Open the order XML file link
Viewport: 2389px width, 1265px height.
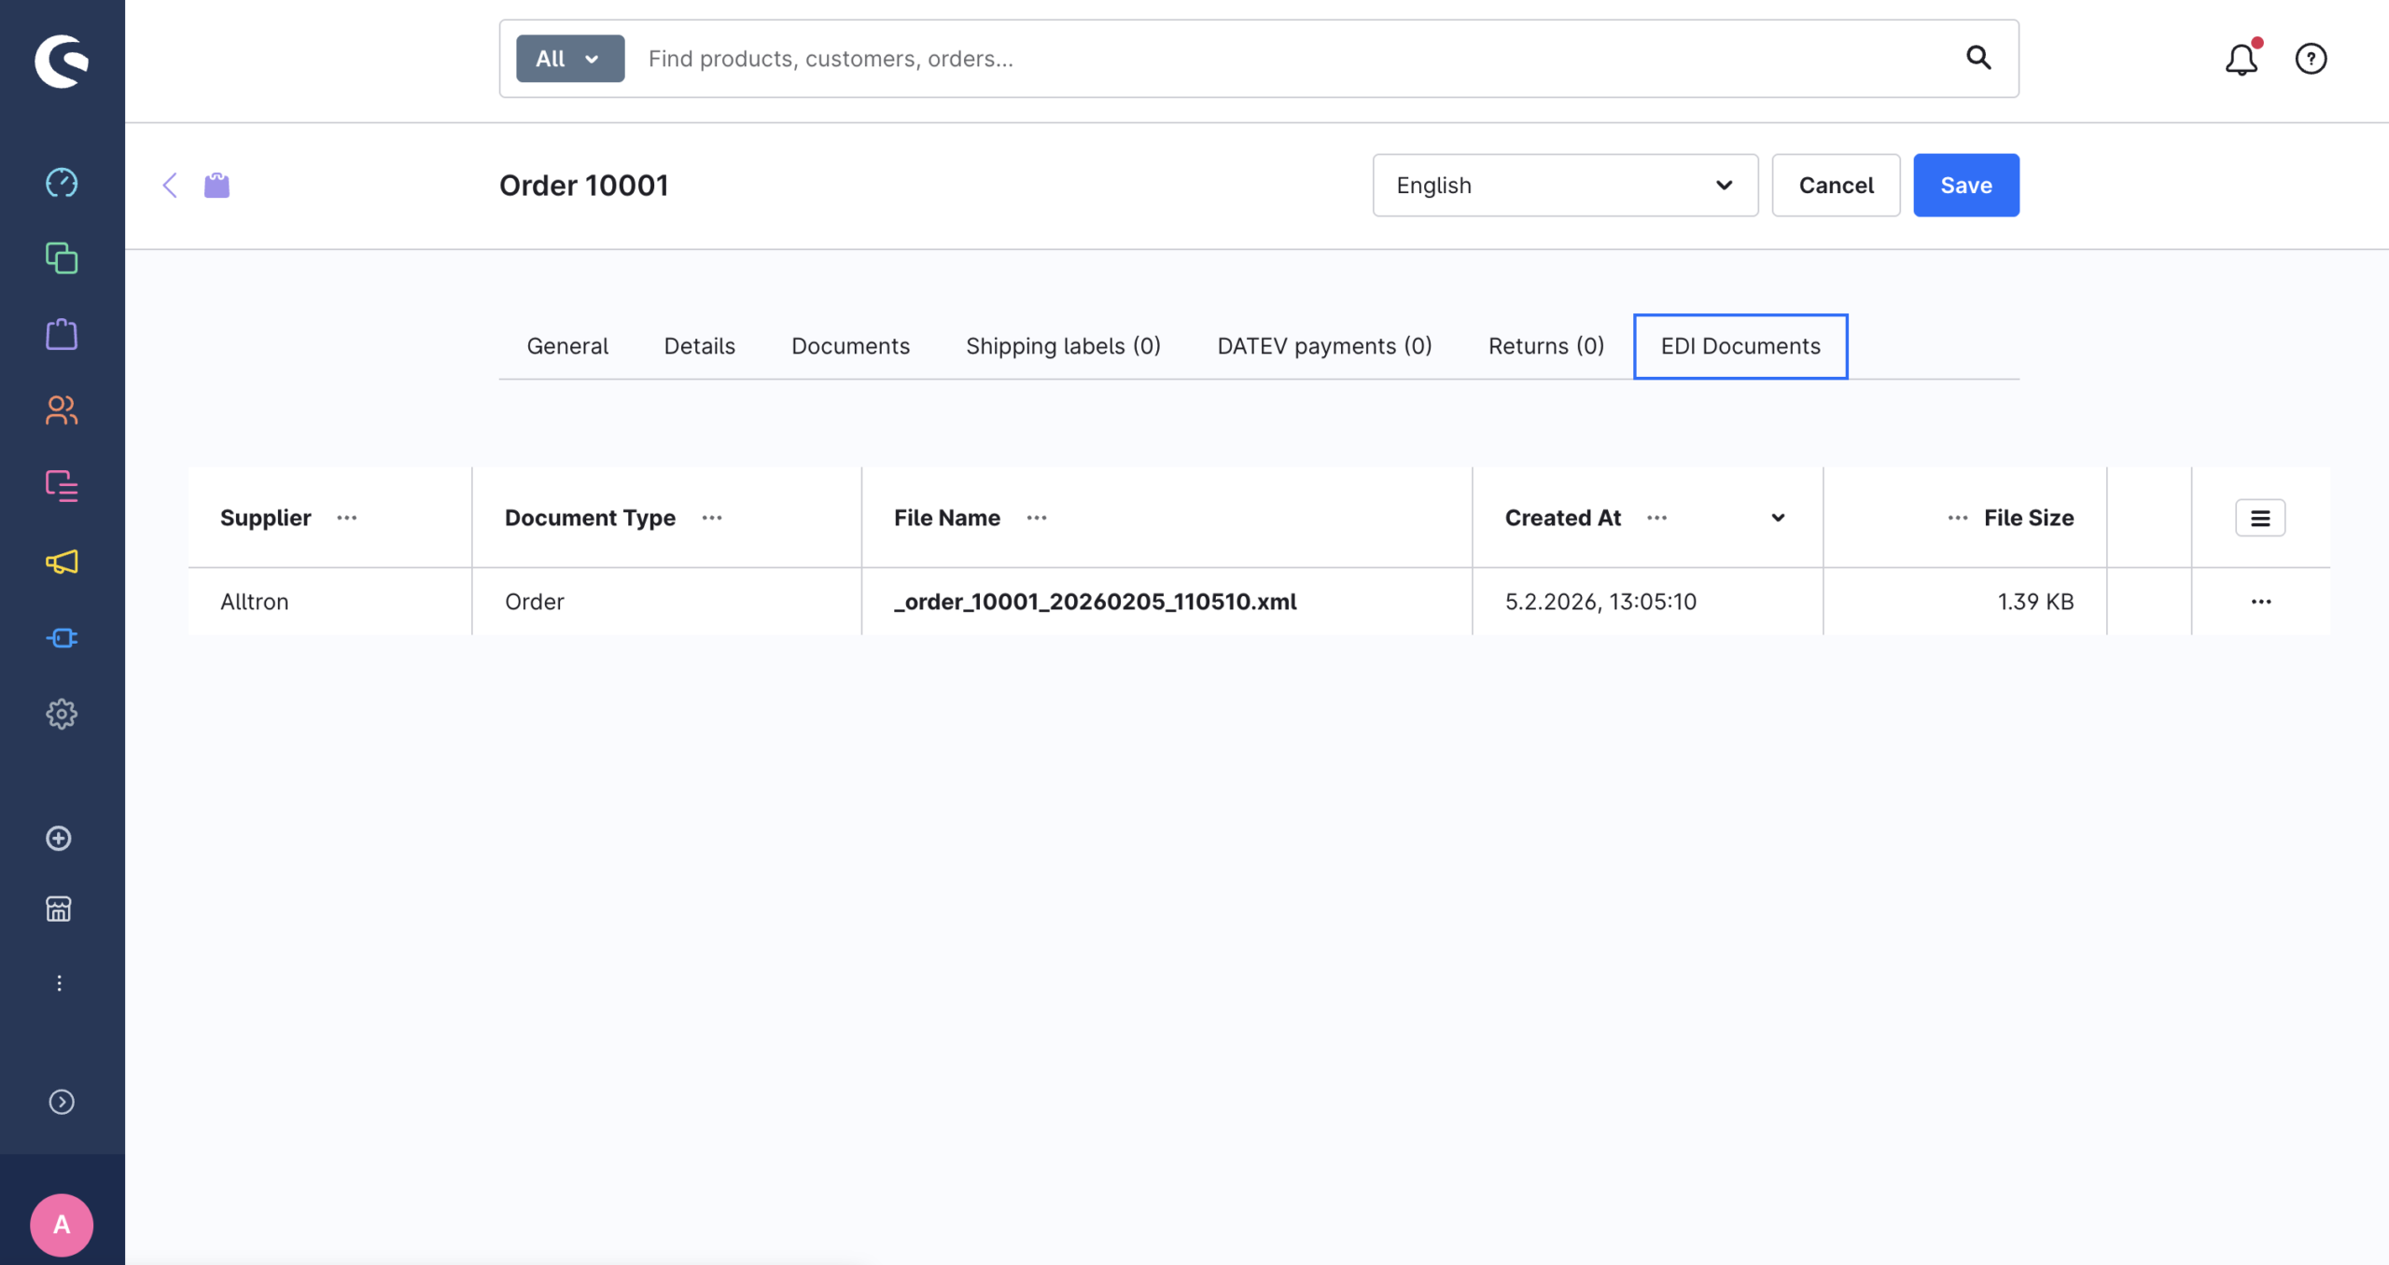point(1095,602)
